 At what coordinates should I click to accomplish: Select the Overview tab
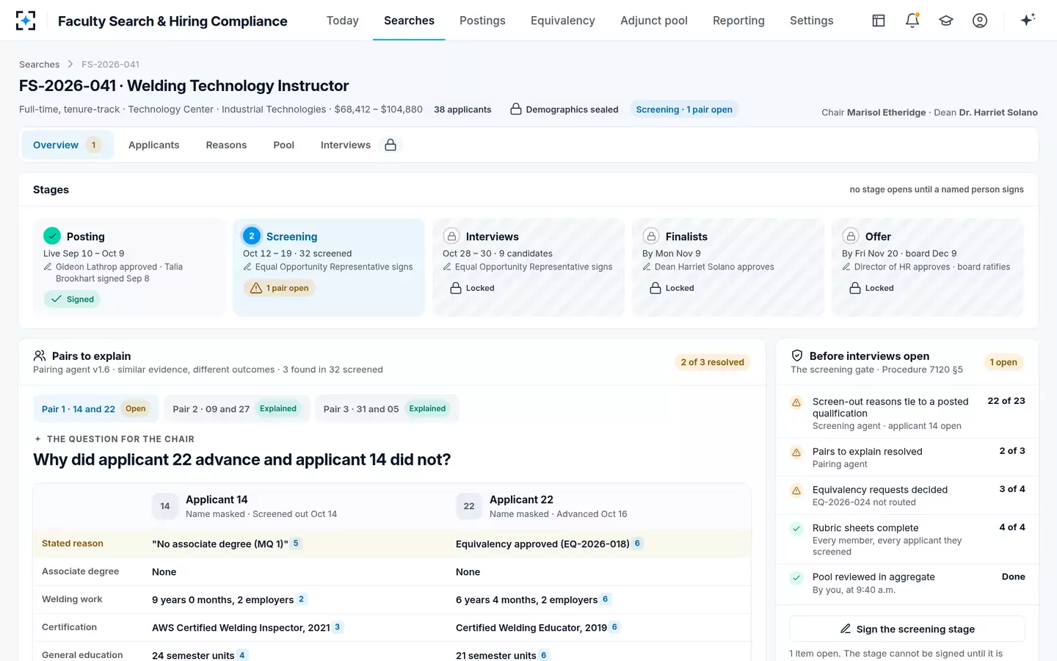pyautogui.click(x=68, y=145)
